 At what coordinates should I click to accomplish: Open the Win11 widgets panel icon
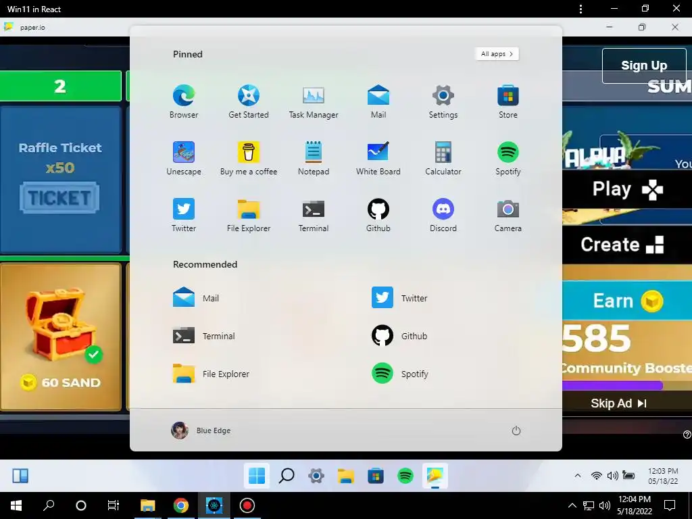point(20,476)
